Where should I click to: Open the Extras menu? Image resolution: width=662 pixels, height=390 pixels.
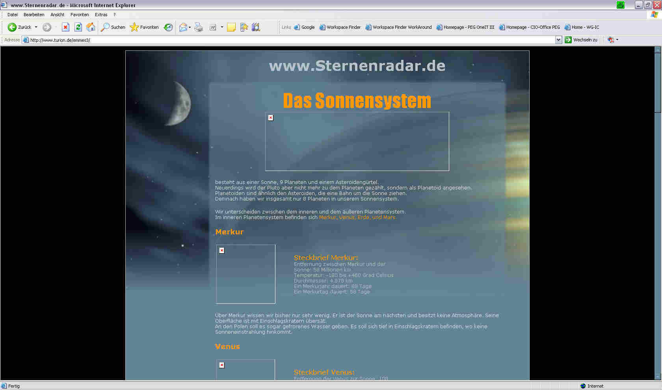[x=101, y=15]
